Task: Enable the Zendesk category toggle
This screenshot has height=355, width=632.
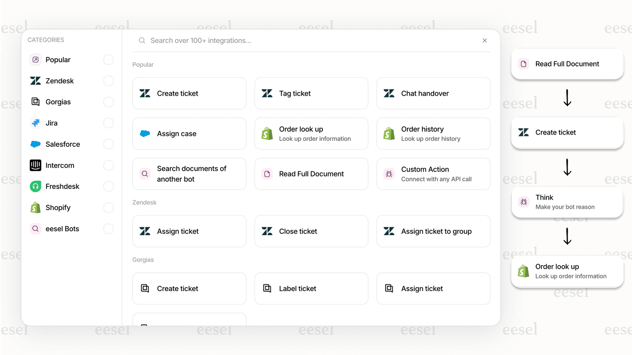Action: pyautogui.click(x=108, y=81)
